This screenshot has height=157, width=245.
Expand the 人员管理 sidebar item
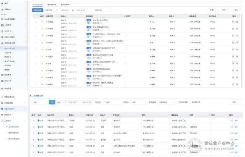(x=24, y=25)
